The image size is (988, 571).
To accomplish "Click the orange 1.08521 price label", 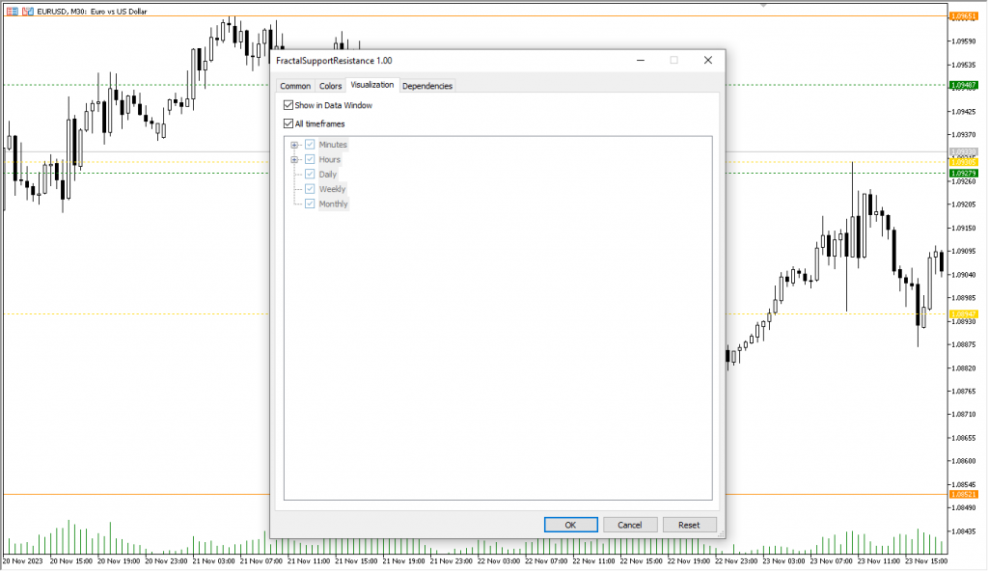I will click(965, 492).
